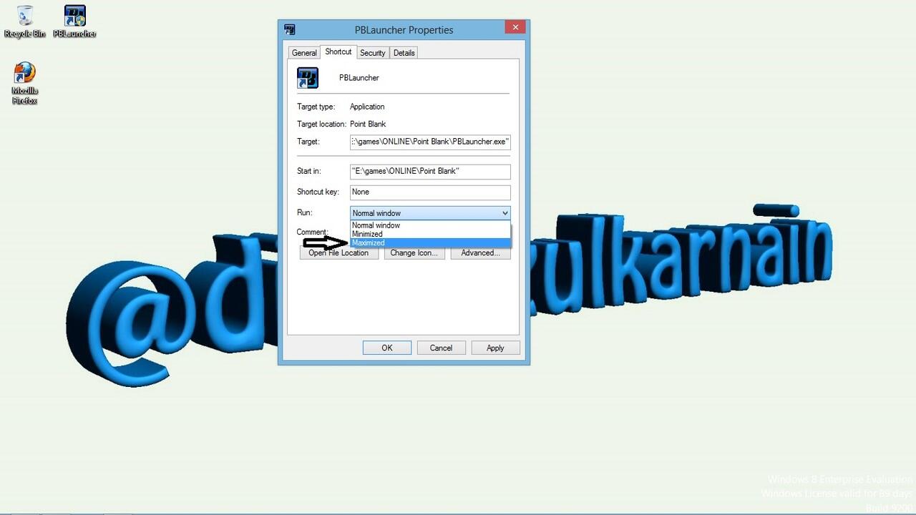Image resolution: width=916 pixels, height=515 pixels.
Task: Select the PBLauncher desktop shortcut icon
Action: [x=74, y=21]
